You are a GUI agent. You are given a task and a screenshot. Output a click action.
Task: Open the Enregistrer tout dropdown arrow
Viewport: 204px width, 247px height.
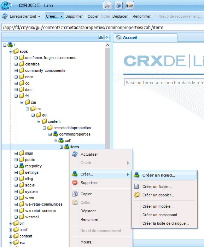pyautogui.click(x=39, y=16)
